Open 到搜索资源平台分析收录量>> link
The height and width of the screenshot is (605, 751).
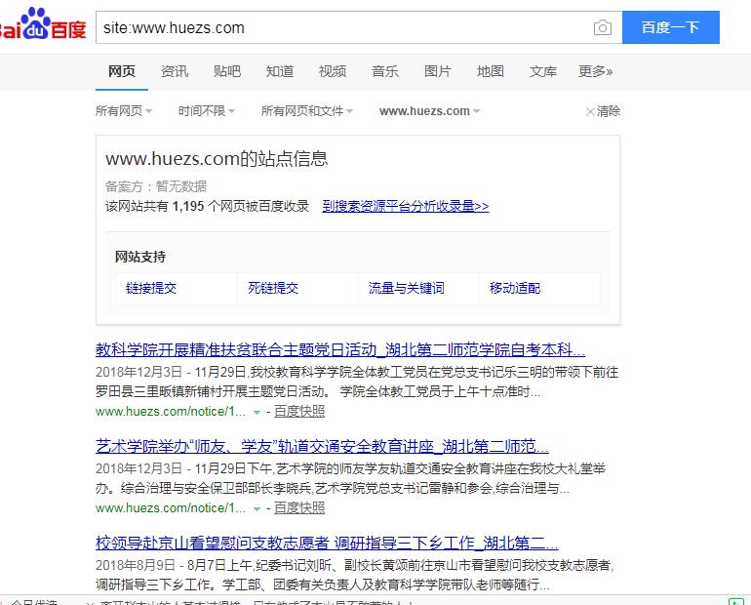pos(406,207)
